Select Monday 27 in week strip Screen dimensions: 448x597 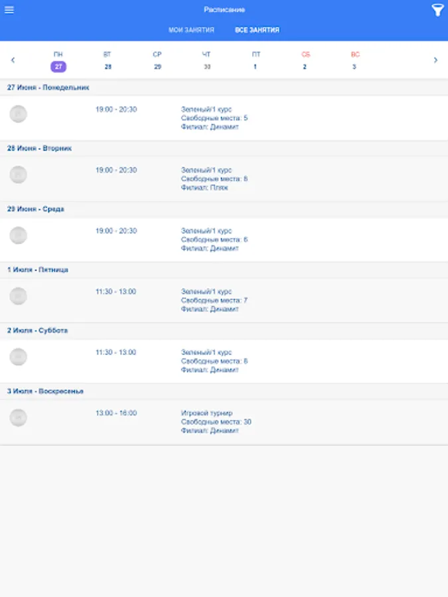click(x=58, y=61)
